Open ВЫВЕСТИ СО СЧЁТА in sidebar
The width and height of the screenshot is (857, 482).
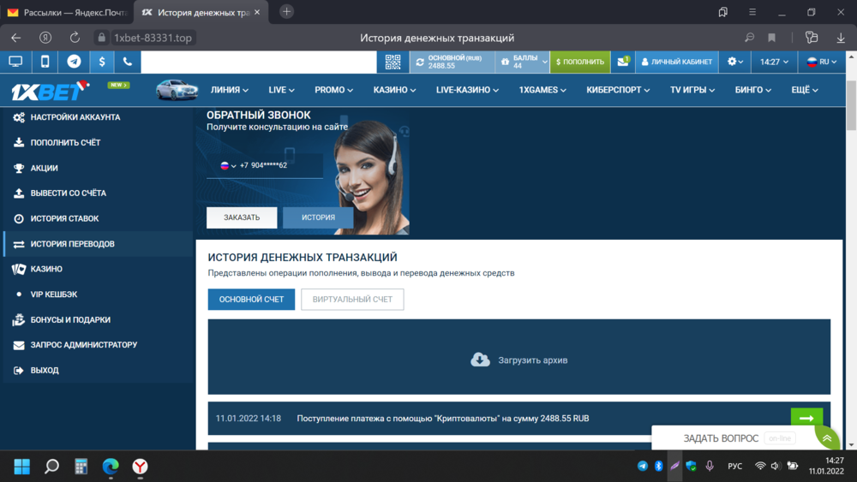pyautogui.click(x=99, y=193)
